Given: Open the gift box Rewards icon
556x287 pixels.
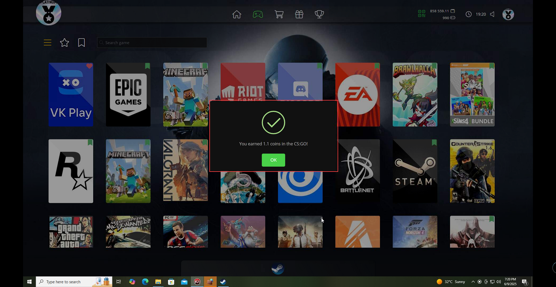Looking at the screenshot, I should tap(299, 14).
